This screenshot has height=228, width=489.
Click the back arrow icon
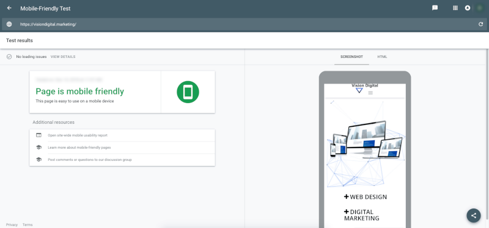tap(9, 8)
